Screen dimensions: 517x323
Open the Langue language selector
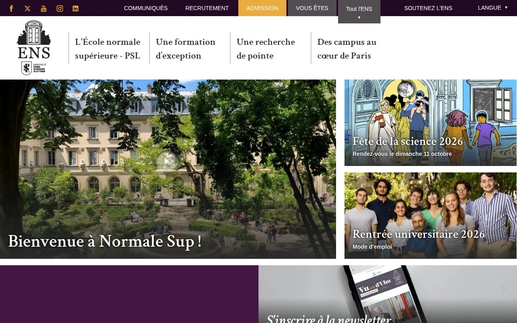[x=492, y=8]
